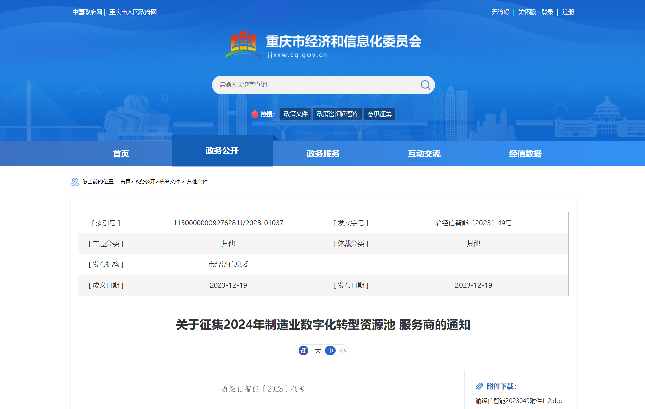Click the hot search flame icon
The image size is (645, 409).
[x=255, y=114]
